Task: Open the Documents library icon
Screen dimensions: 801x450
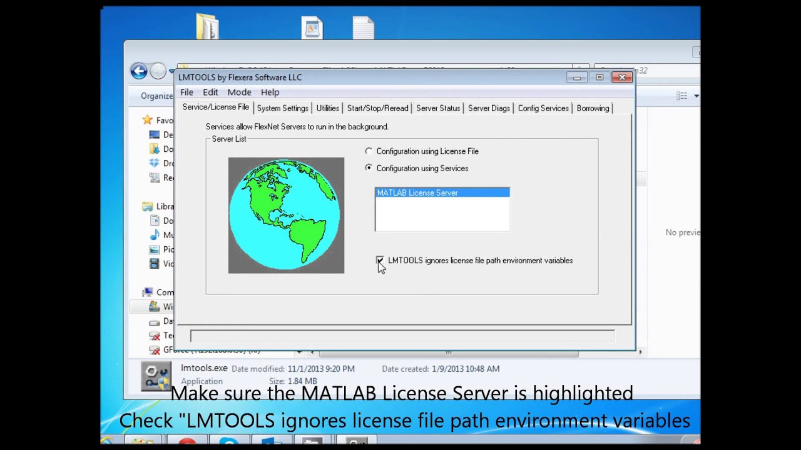Action: 154,221
